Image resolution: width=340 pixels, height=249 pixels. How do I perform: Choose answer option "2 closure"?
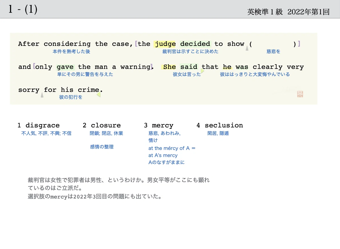click(102, 125)
